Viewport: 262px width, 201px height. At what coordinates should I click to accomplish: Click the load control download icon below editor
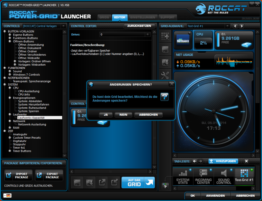coord(90,183)
